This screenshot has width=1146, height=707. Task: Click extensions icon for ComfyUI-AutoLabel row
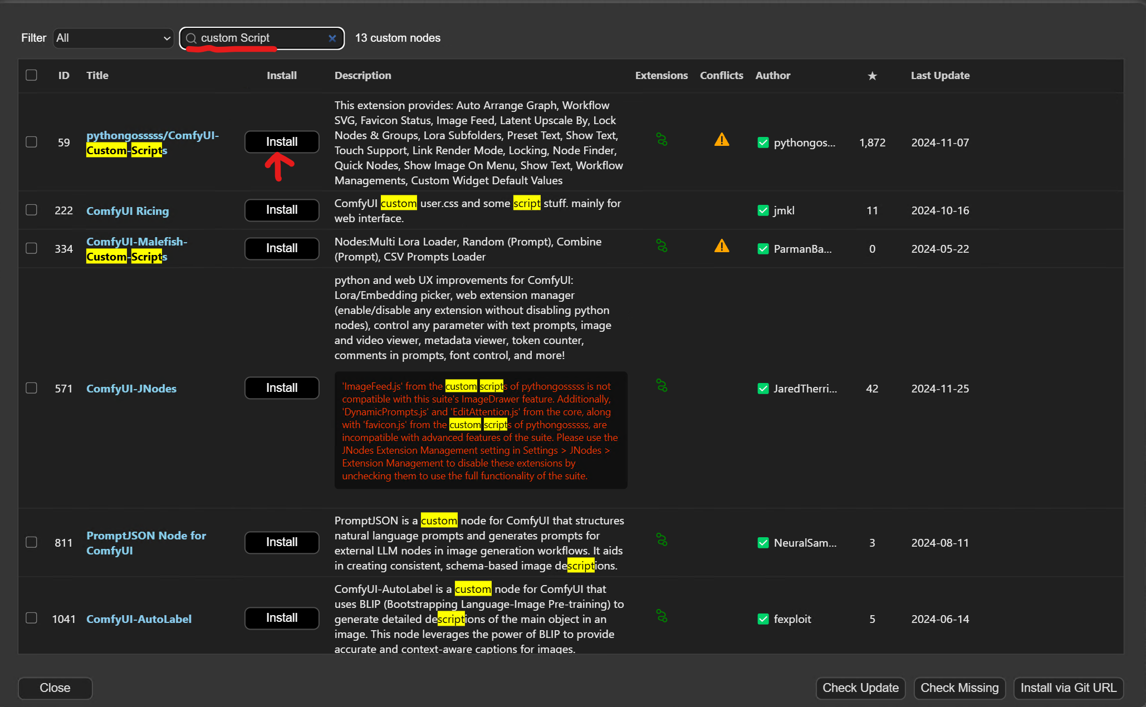click(x=662, y=616)
